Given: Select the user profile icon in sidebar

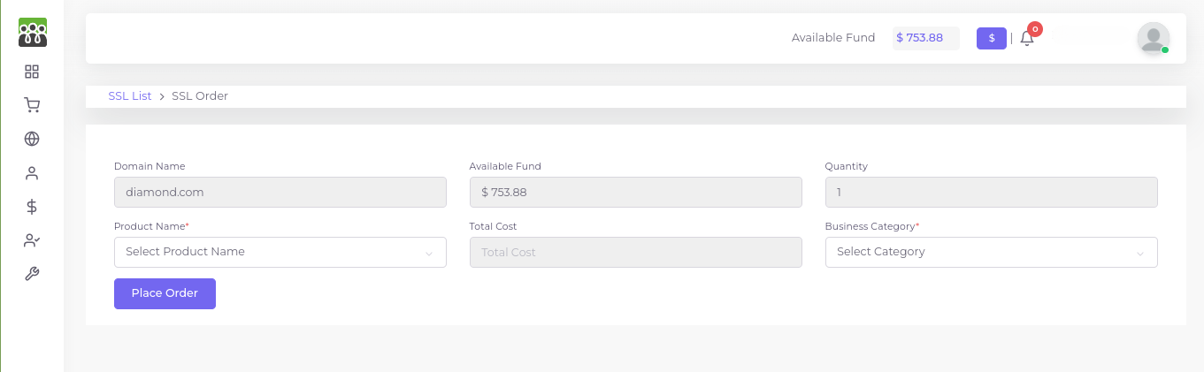Looking at the screenshot, I should click(32, 173).
